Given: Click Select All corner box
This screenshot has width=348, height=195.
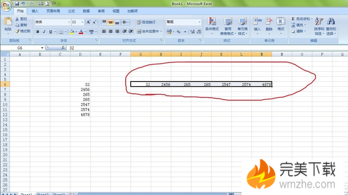Looking at the screenshot, I should pyautogui.click(x=5, y=54).
